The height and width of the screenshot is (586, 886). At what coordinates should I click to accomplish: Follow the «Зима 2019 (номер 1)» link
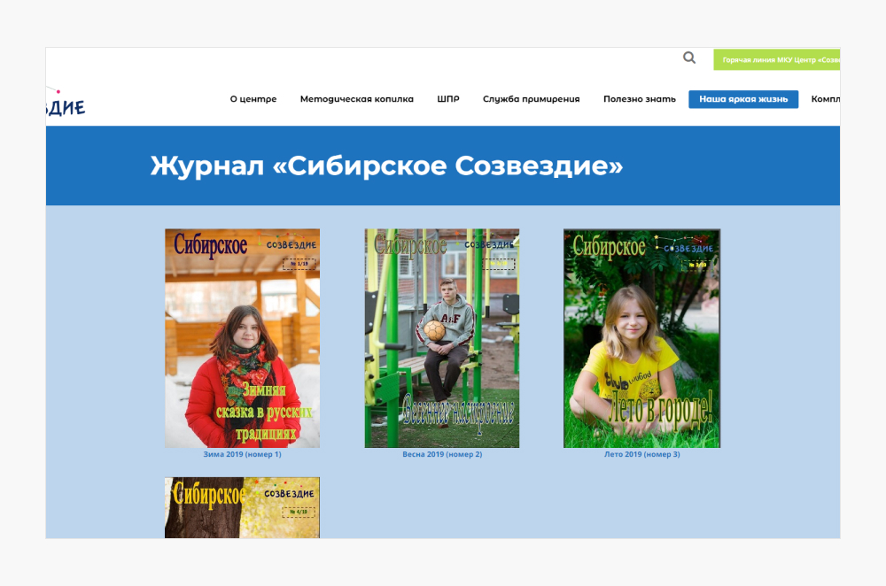(x=243, y=454)
